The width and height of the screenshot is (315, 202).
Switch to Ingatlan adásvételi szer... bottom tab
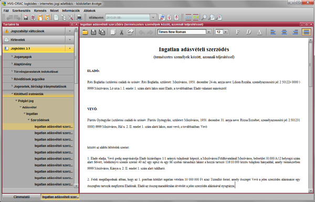(60, 197)
